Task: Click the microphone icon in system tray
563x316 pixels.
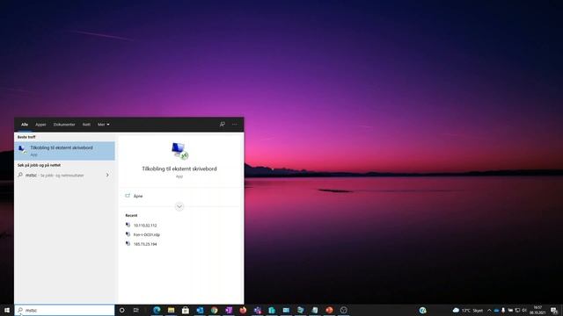Action: click(503, 310)
